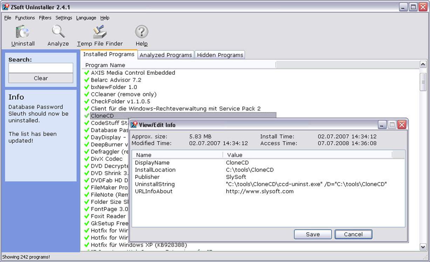
Task: Click the Clear search button
Action: coord(41,78)
